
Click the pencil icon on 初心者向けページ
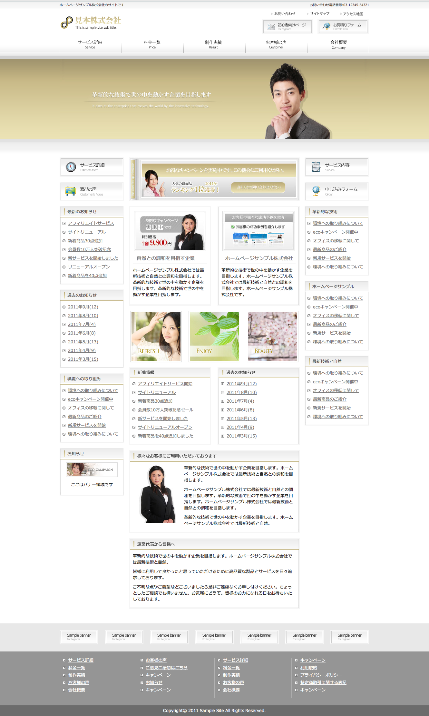tap(271, 26)
